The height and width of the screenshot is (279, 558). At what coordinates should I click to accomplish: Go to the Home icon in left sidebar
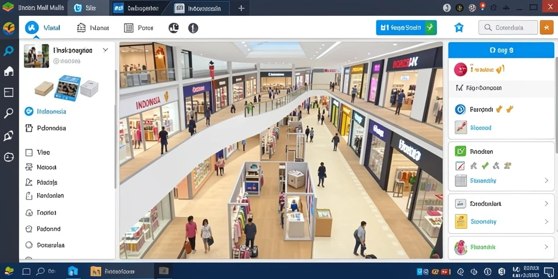pyautogui.click(x=9, y=71)
